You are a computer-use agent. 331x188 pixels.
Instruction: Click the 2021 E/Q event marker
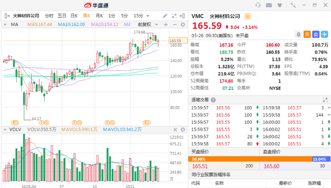point(147,122)
